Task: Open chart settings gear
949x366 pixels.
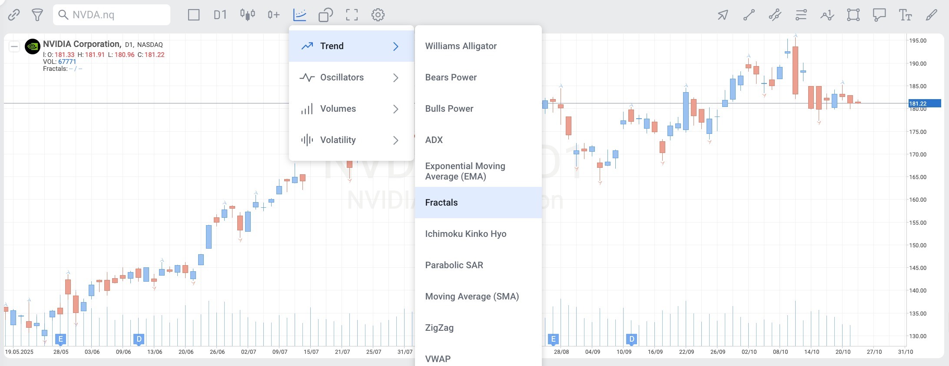Action: [378, 15]
